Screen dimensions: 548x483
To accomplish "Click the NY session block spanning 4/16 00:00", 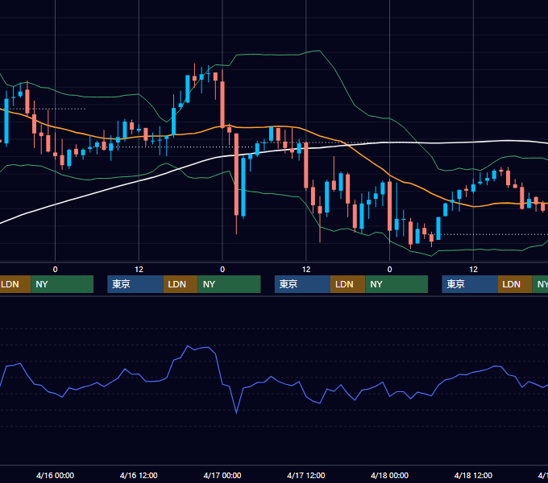I will click(62, 284).
